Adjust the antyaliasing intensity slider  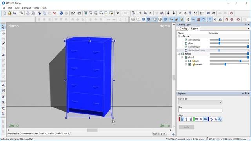(x=220, y=40)
